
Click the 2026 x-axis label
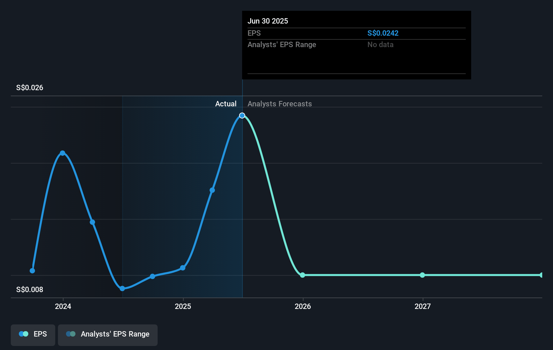pos(303,306)
